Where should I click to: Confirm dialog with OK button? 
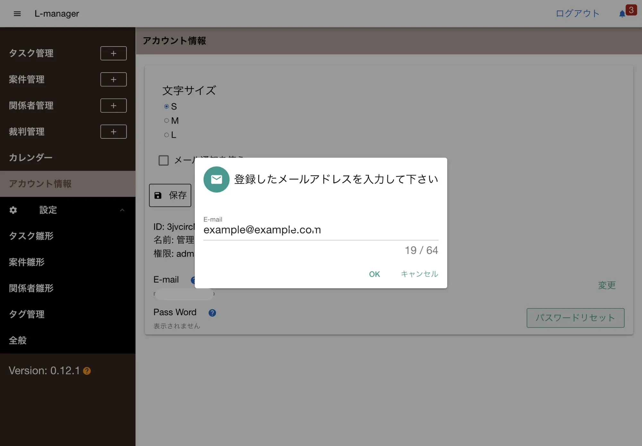tap(374, 274)
